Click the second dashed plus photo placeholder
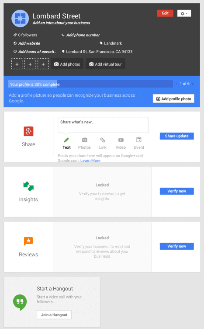This screenshot has height=329, width=204. [30, 64]
